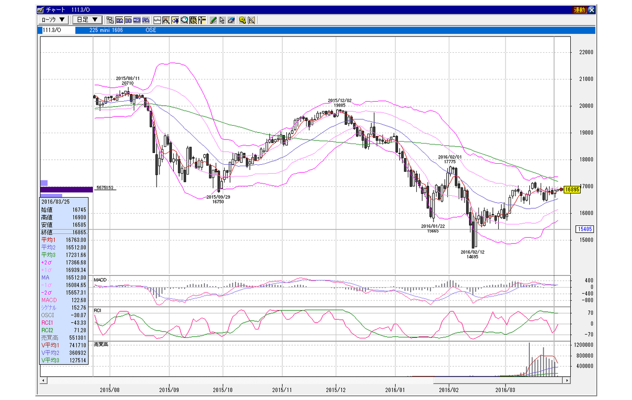
Task: Click the 高値 16900 row
Action: (x=64, y=217)
